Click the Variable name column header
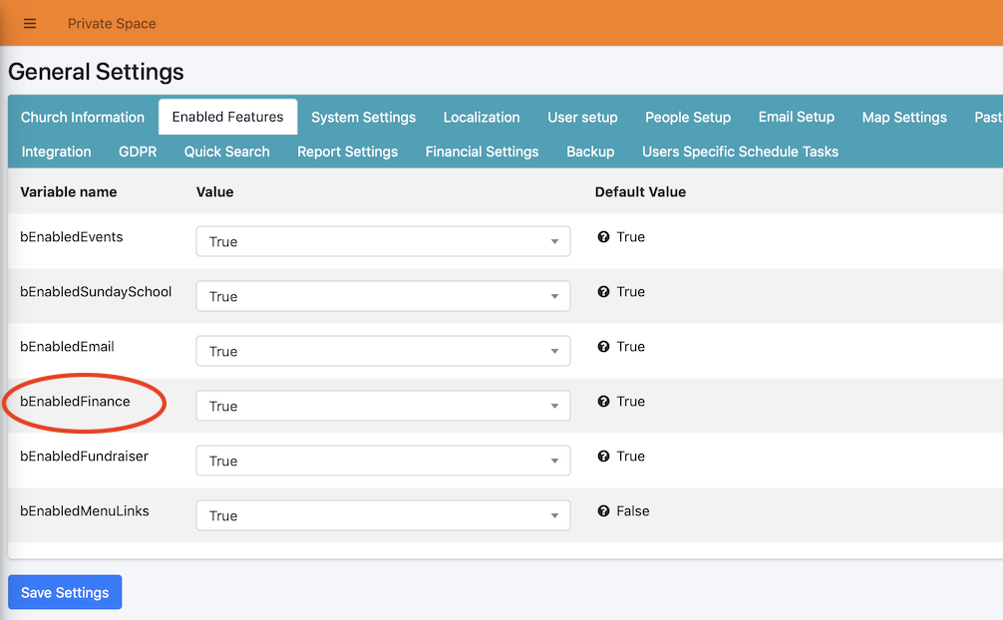Viewport: 1003px width, 620px height. click(x=69, y=192)
